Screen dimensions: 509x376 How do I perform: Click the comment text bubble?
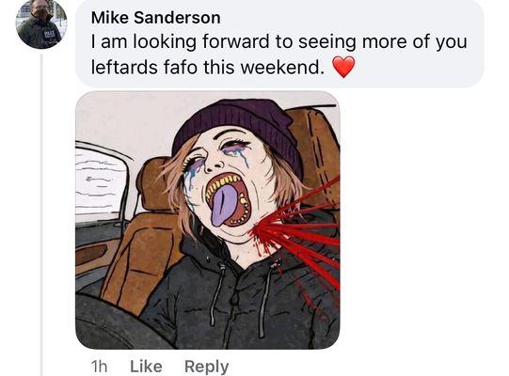279,43
